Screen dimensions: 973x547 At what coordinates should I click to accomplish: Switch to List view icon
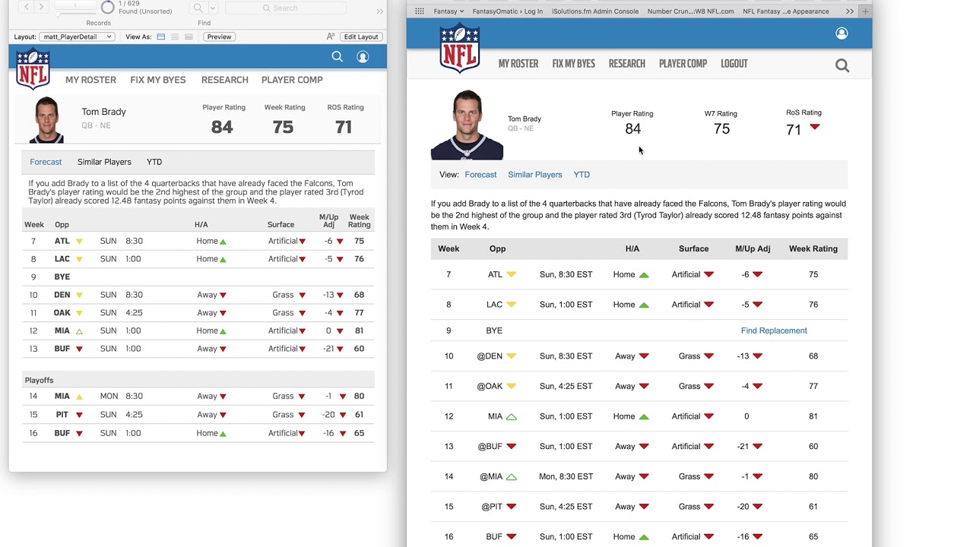[x=175, y=36]
